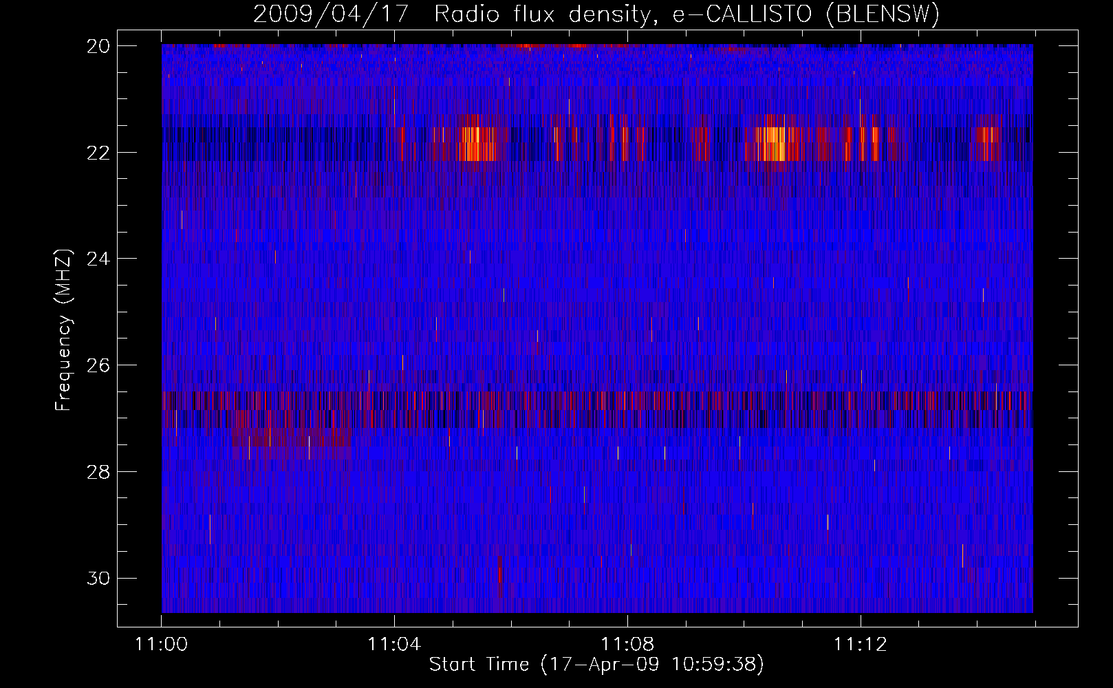
Task: Click the 11:00 time tick label
Action: [x=161, y=645]
